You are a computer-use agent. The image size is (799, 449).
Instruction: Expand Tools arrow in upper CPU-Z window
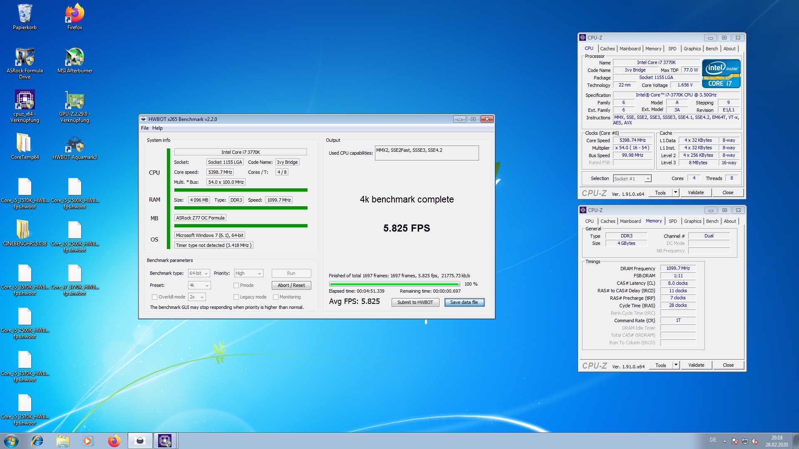tap(675, 193)
